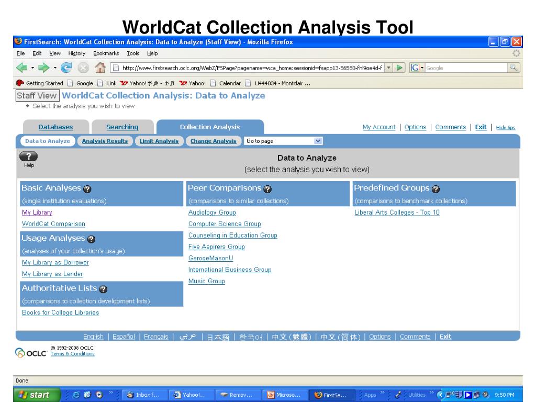Switch to the Microsoft PowerPoint taskbar item
536x402 pixels.
(x=285, y=395)
